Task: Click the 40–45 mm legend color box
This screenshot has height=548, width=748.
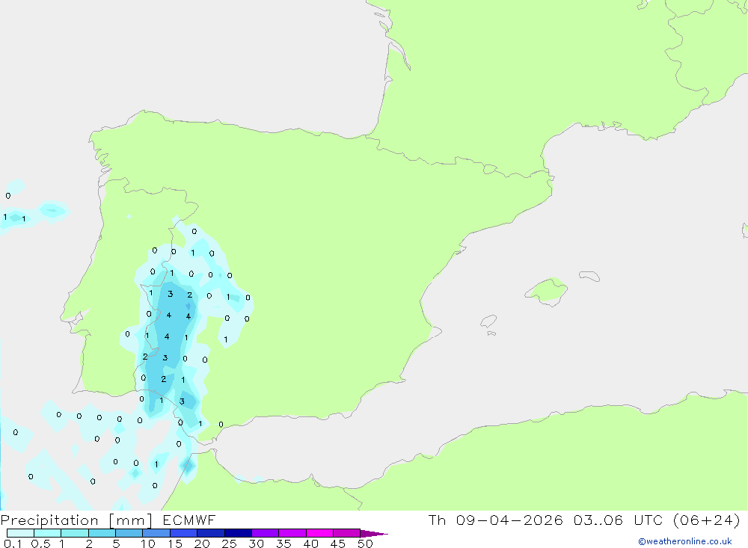Action: [x=319, y=533]
